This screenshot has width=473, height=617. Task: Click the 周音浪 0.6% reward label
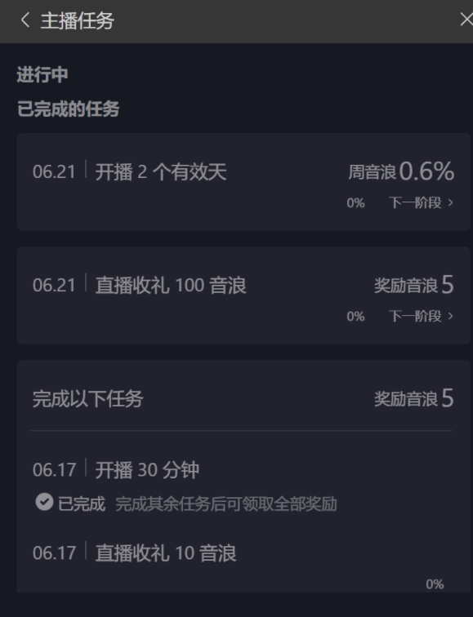(x=401, y=171)
